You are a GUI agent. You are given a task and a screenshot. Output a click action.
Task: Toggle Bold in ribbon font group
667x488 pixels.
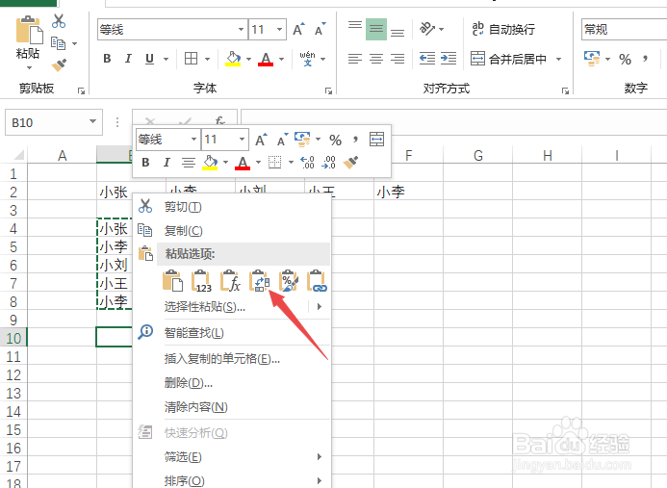point(107,59)
